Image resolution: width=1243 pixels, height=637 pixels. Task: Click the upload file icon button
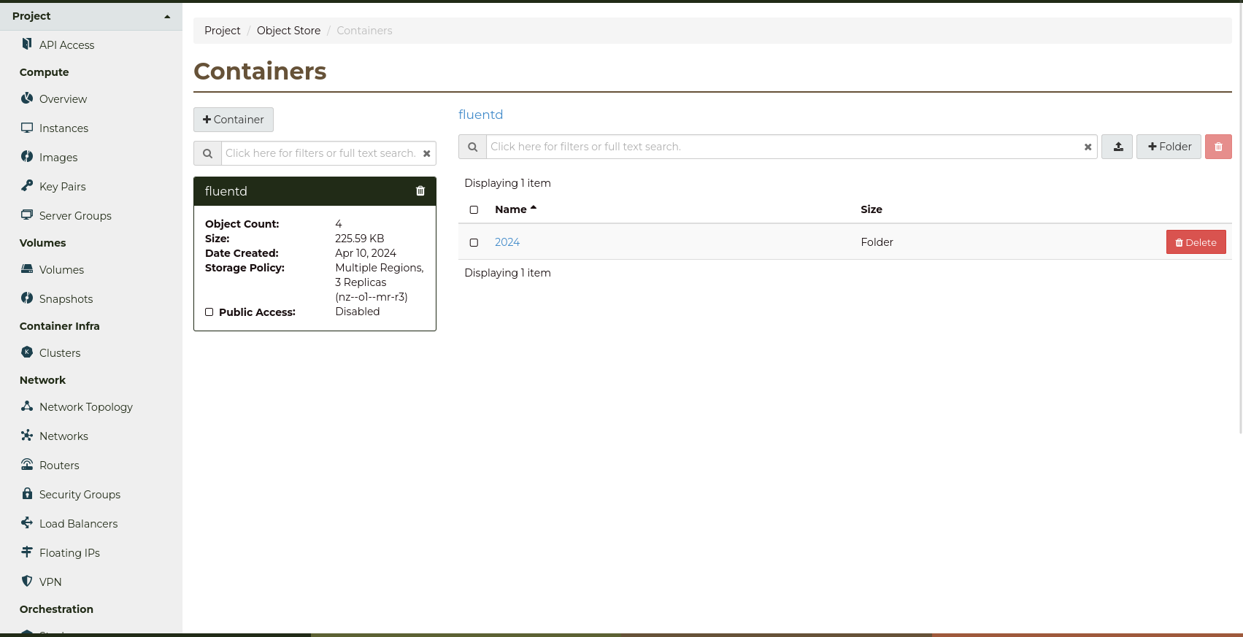pos(1117,147)
